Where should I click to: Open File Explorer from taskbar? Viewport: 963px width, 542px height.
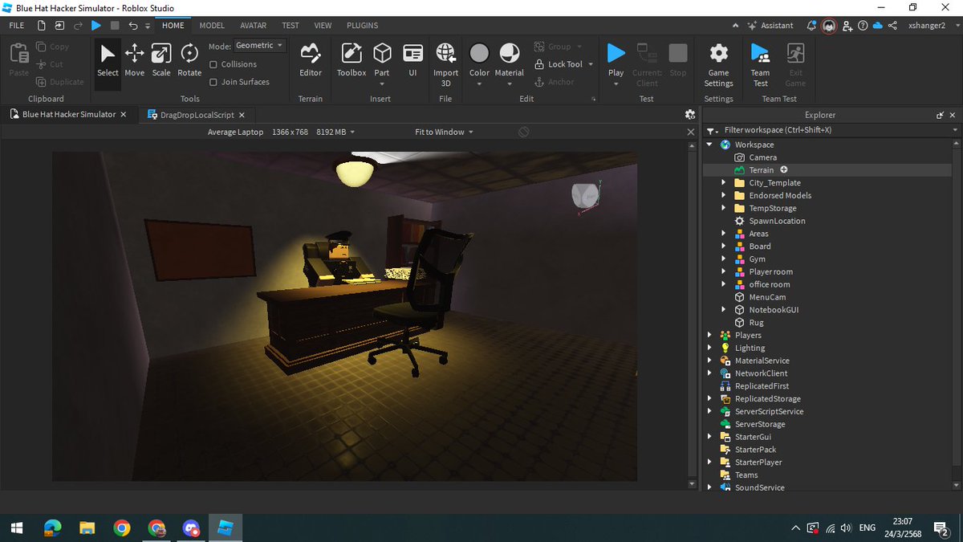click(x=87, y=528)
